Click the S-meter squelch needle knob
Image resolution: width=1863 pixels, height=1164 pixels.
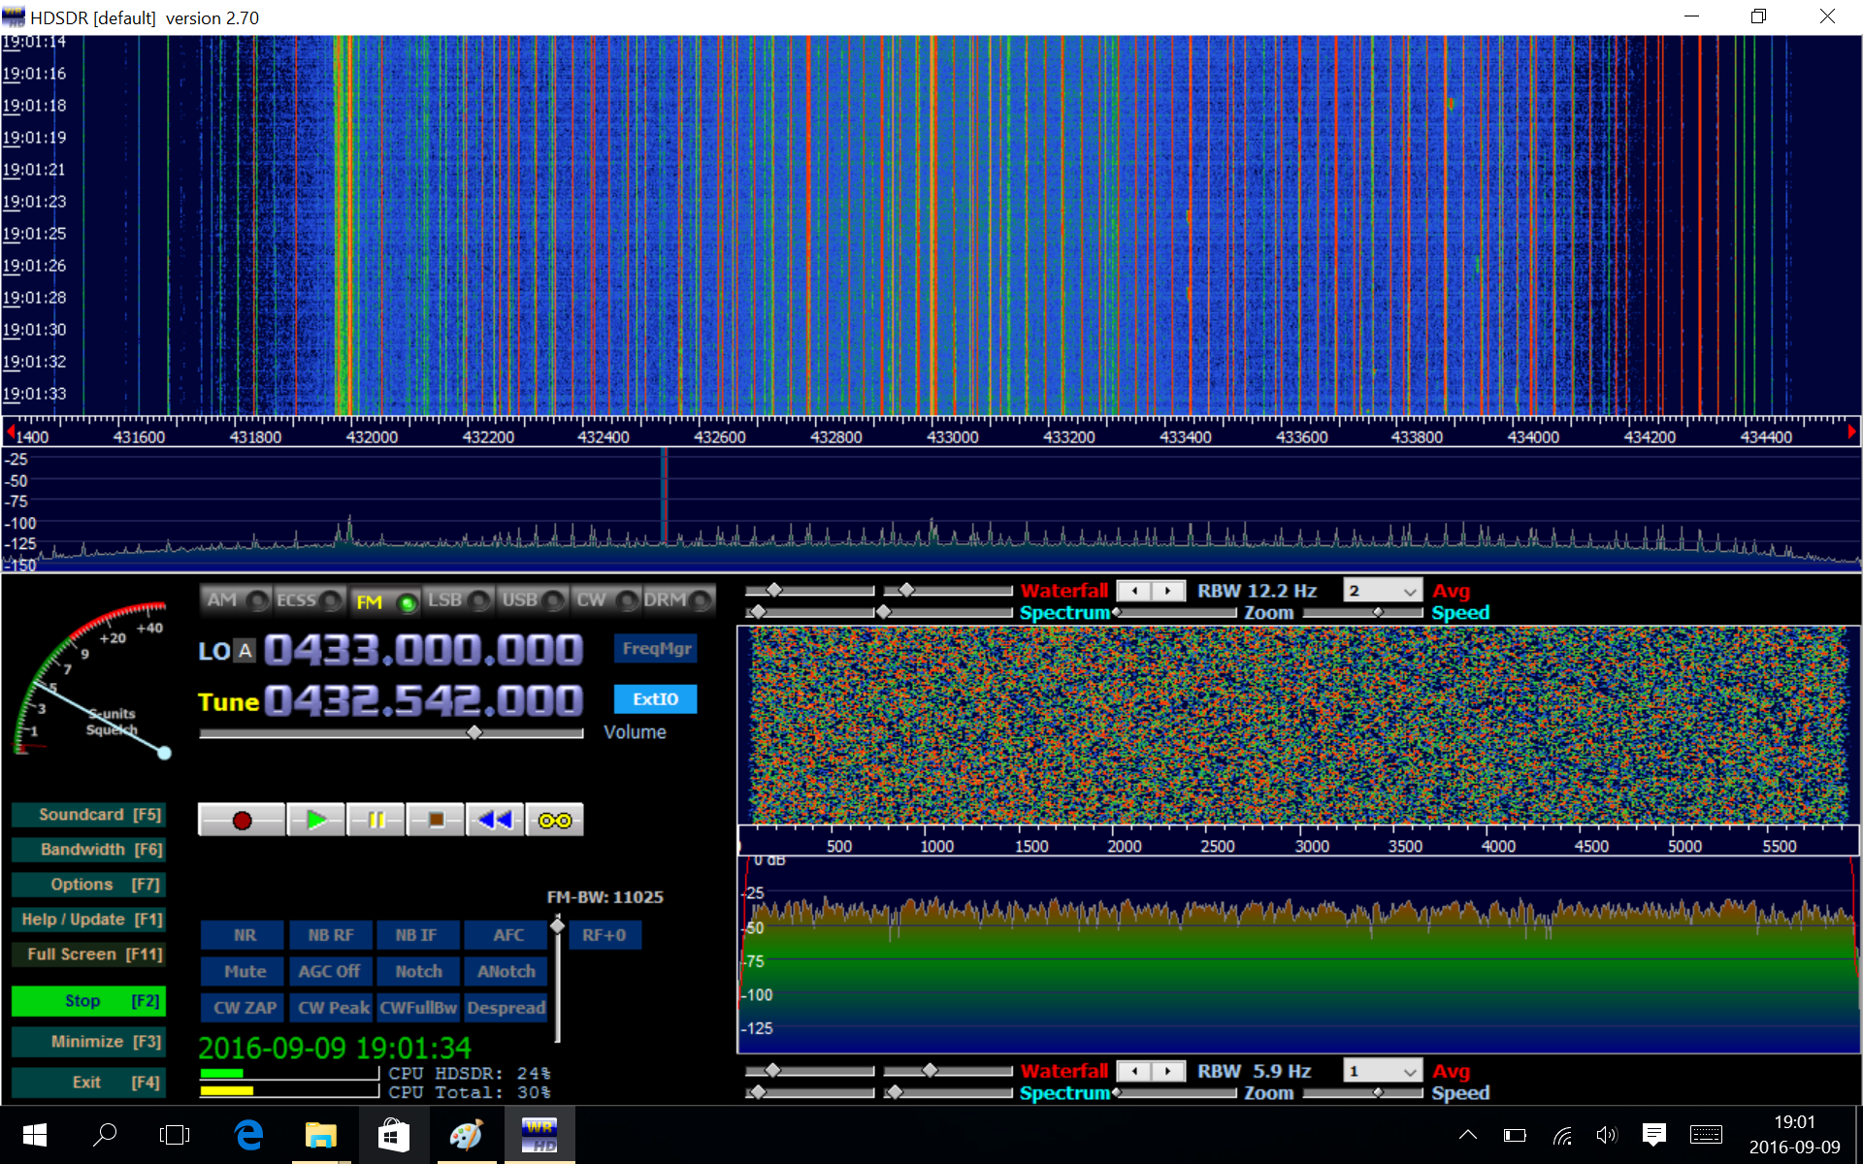click(164, 753)
